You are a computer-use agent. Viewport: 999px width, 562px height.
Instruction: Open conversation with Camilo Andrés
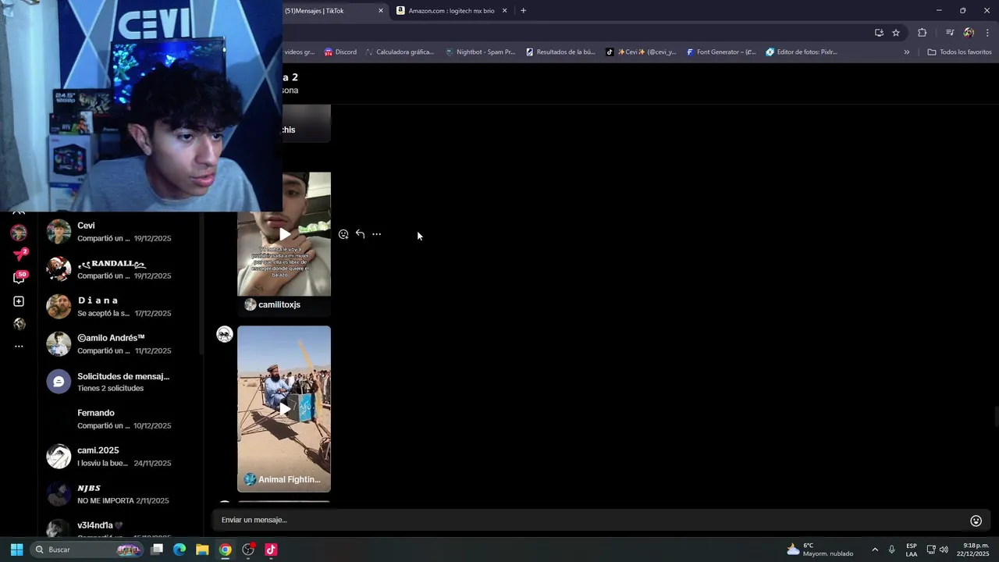click(121, 344)
